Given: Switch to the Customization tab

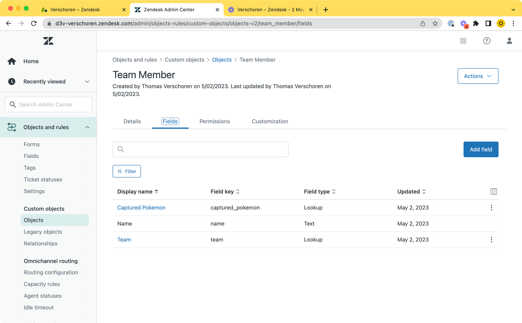Looking at the screenshot, I should [x=270, y=121].
